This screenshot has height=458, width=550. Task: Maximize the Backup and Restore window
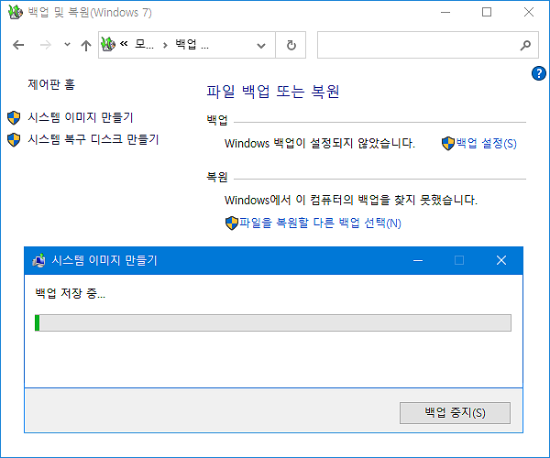pos(487,12)
